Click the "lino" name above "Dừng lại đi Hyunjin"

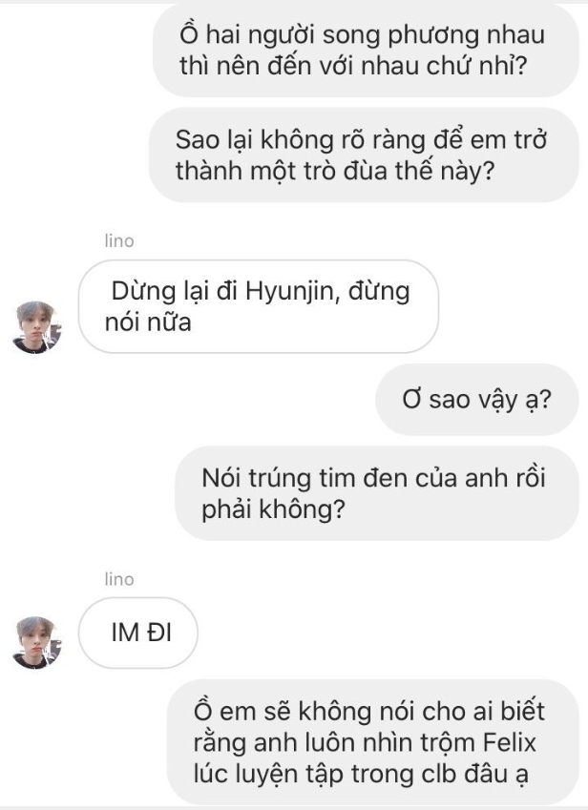[119, 241]
